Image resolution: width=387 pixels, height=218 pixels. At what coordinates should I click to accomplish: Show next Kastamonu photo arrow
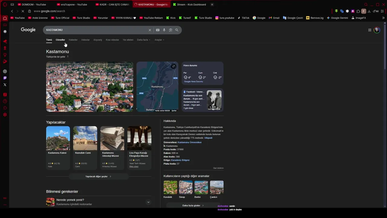pos(128,106)
